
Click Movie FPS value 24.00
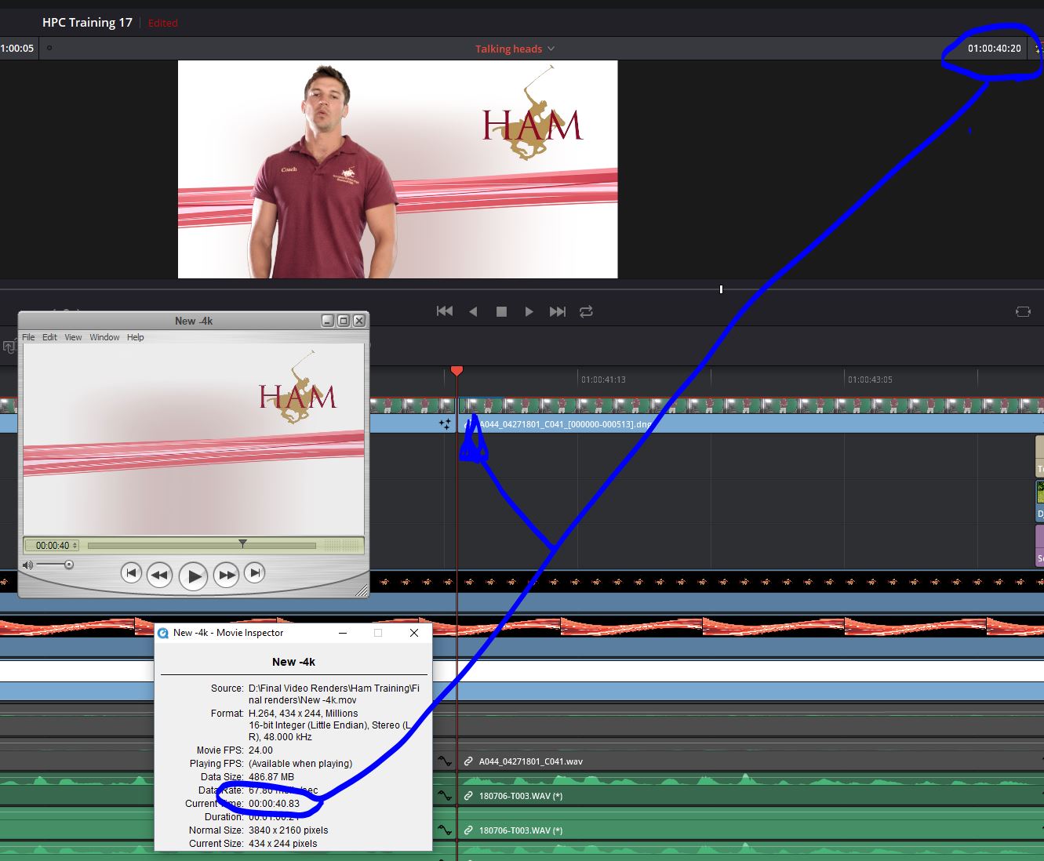[x=260, y=750]
